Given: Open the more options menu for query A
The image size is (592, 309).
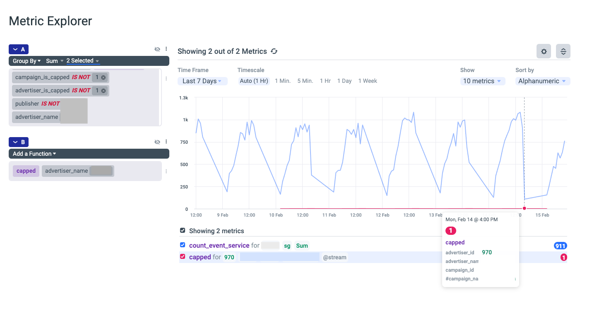Looking at the screenshot, I should 166,49.
